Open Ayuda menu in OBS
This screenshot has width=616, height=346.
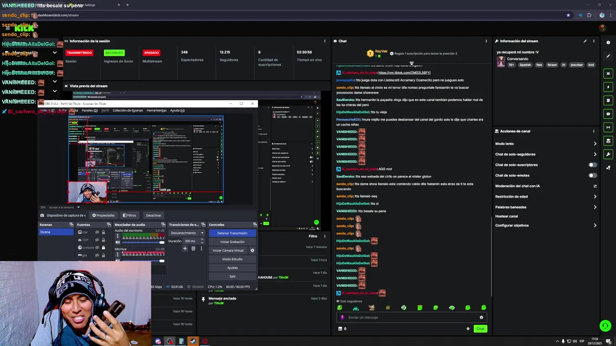coord(177,111)
